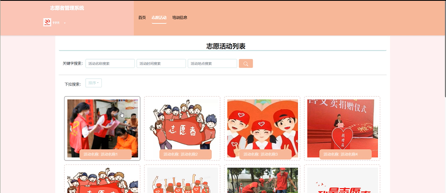Open the 培训信息 tab

[180, 17]
